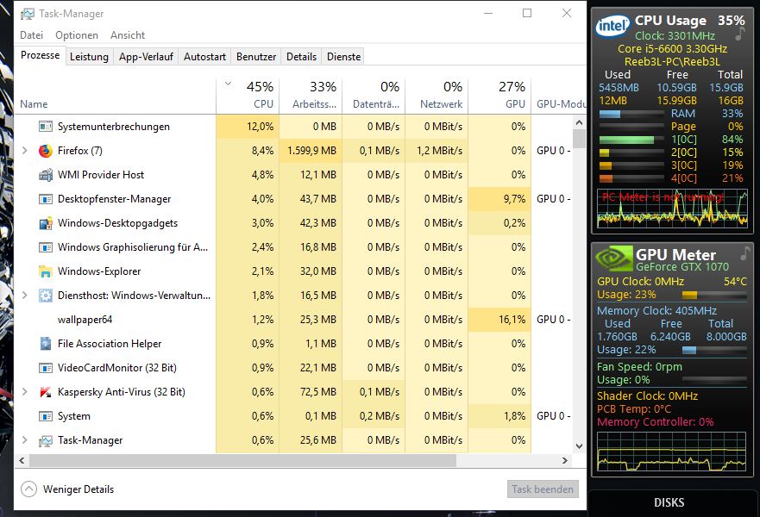760x517 pixels.
Task: Open the Datei menu
Action: click(x=32, y=35)
